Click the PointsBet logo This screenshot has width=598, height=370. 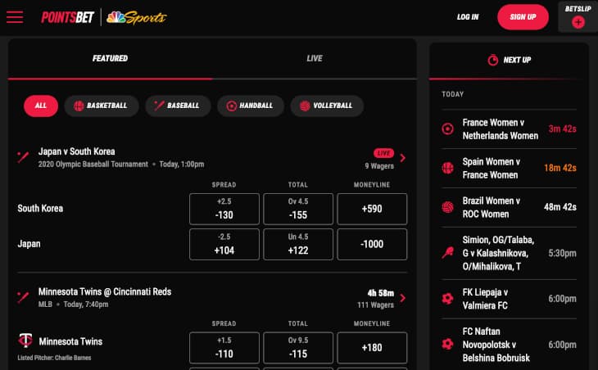pyautogui.click(x=67, y=17)
